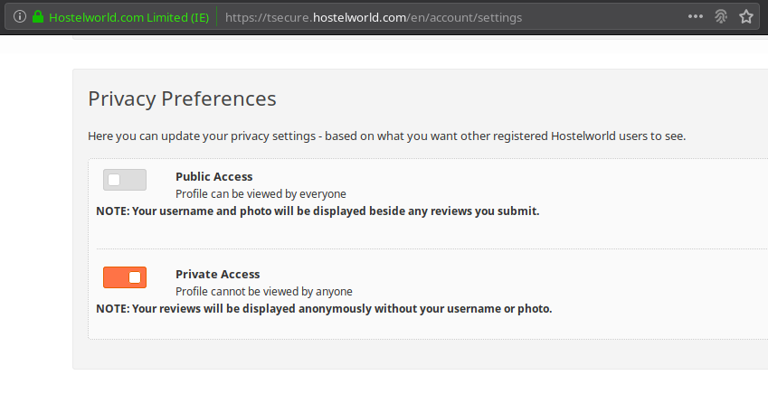The height and width of the screenshot is (403, 768).
Task: Disable the orange Private Access toggle
Action: 125,277
